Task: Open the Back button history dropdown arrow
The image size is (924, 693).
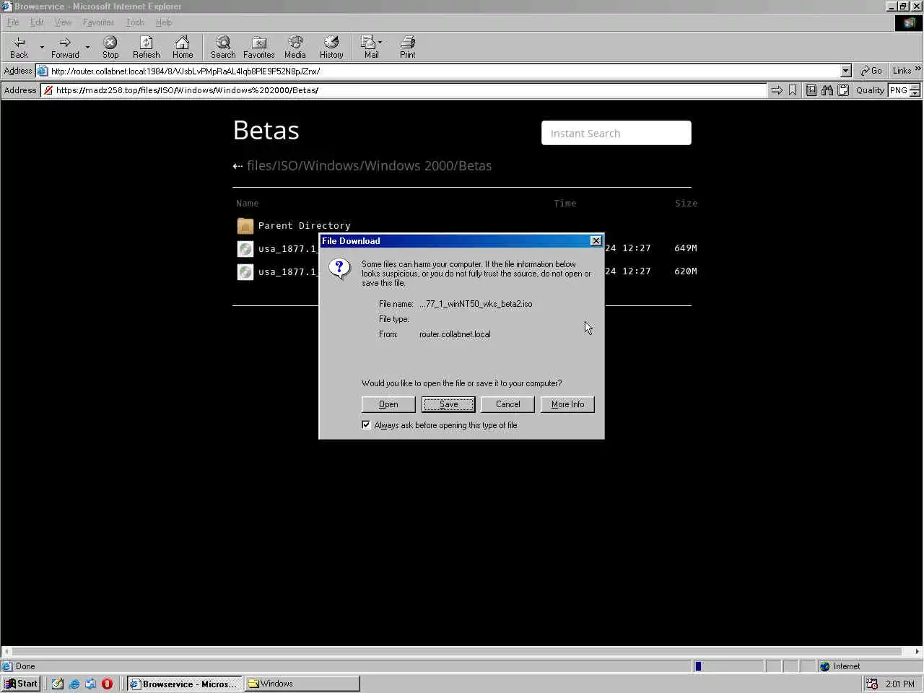Action: pos(42,47)
